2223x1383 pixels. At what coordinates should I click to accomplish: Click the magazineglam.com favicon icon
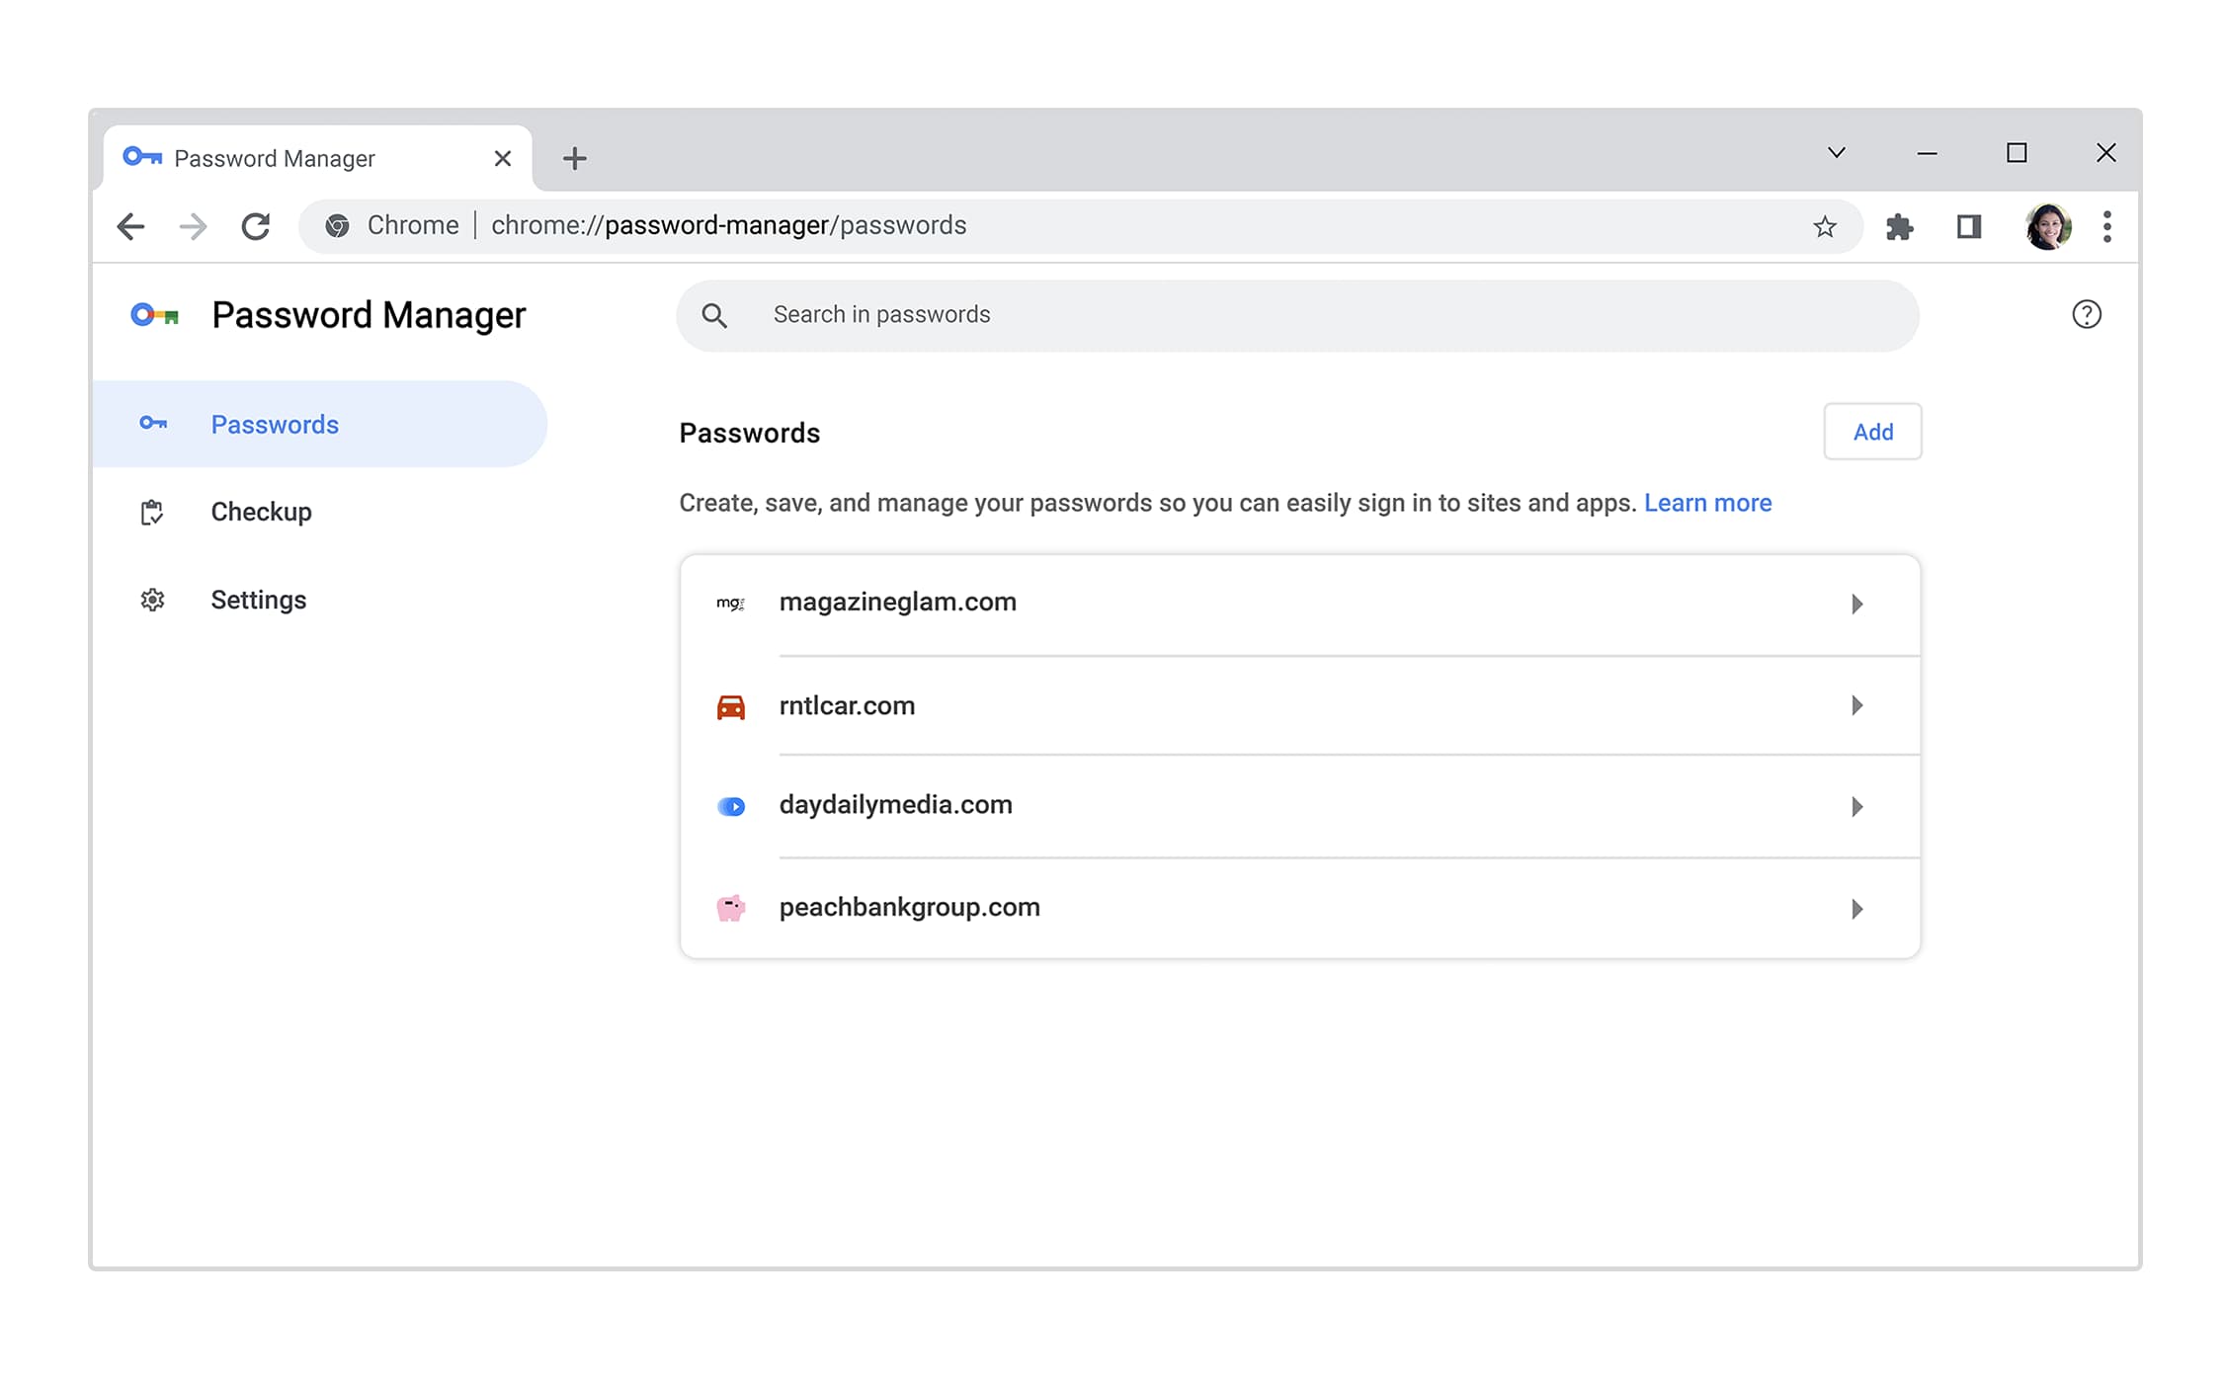tap(730, 603)
